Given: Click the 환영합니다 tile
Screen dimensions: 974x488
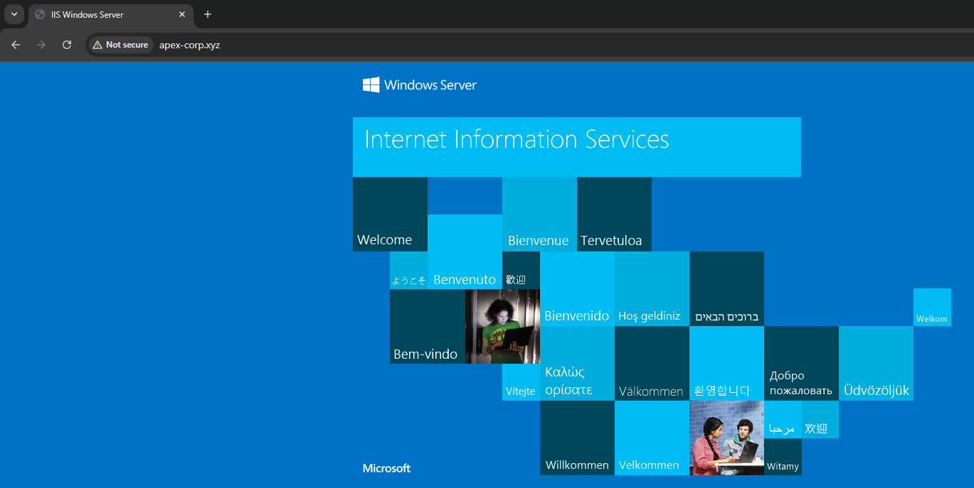Looking at the screenshot, I should pyautogui.click(x=726, y=363).
